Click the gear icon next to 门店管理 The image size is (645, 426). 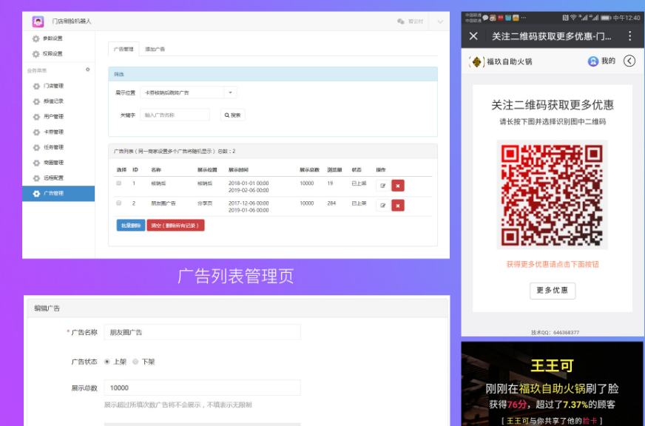click(36, 86)
